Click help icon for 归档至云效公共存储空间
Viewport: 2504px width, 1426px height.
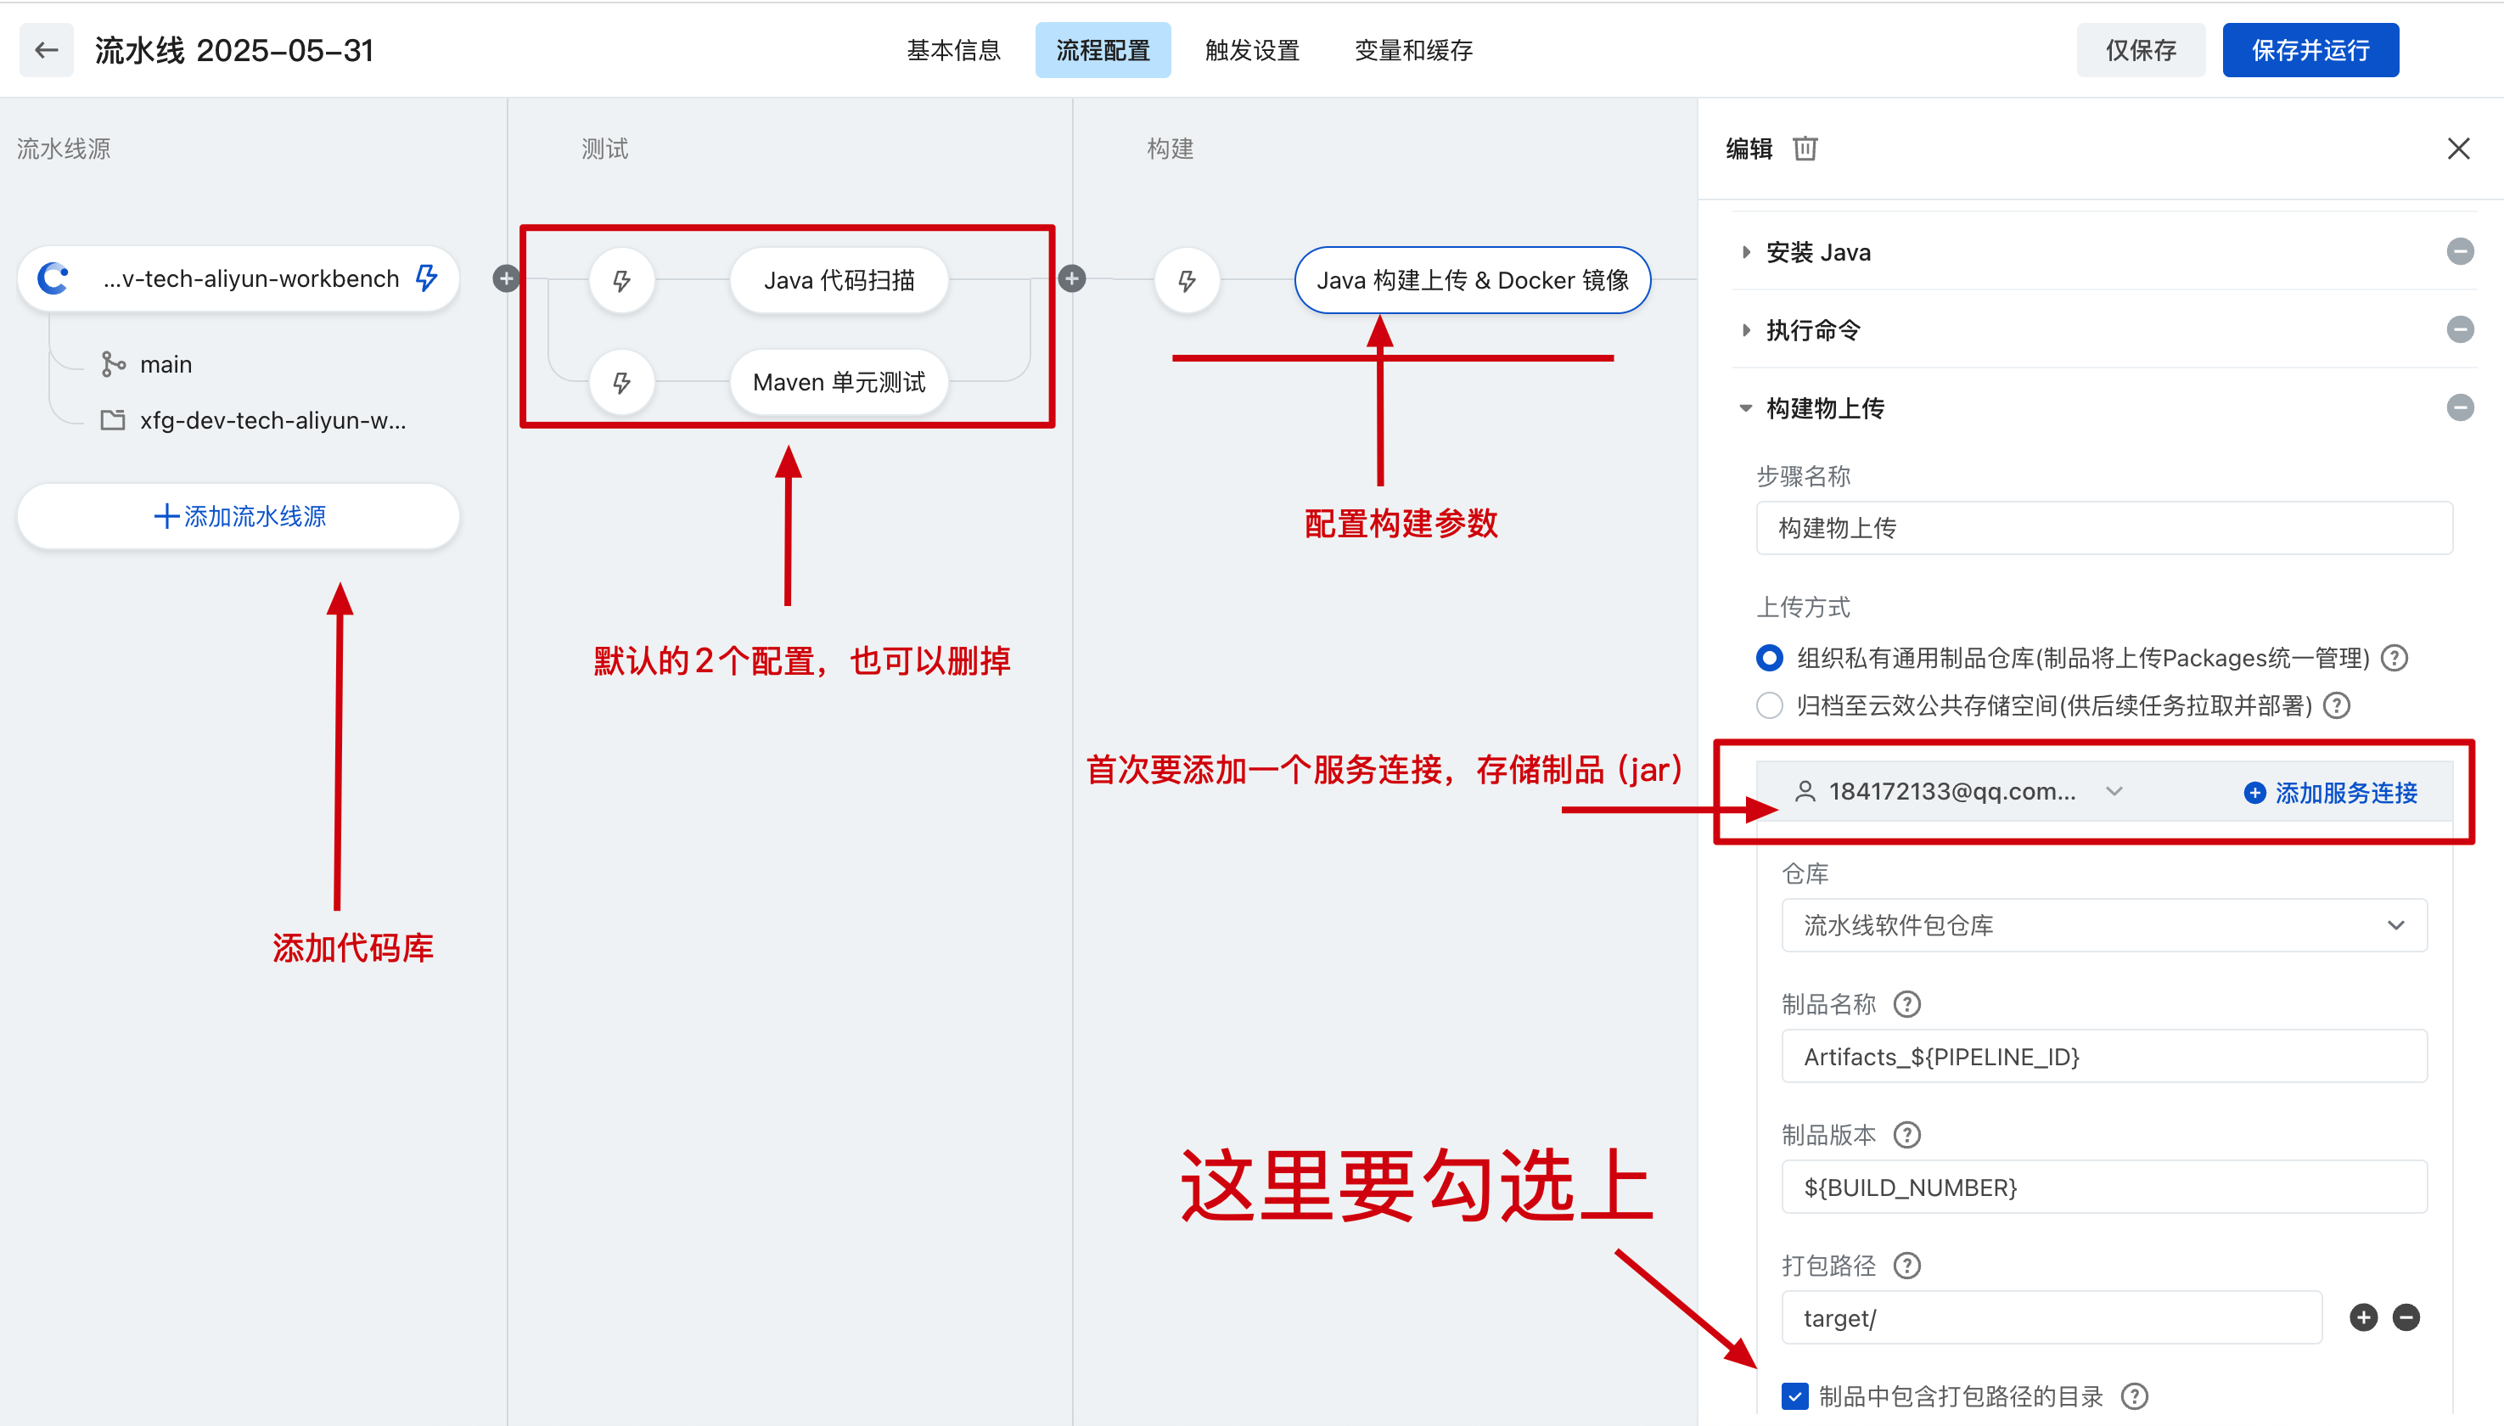(2337, 705)
